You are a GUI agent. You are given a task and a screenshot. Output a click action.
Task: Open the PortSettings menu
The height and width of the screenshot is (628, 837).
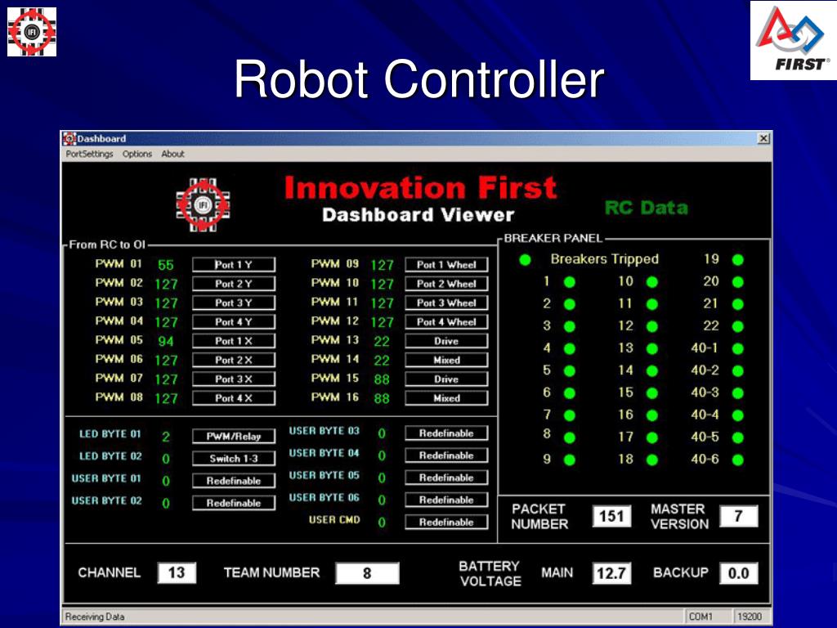[x=89, y=154]
